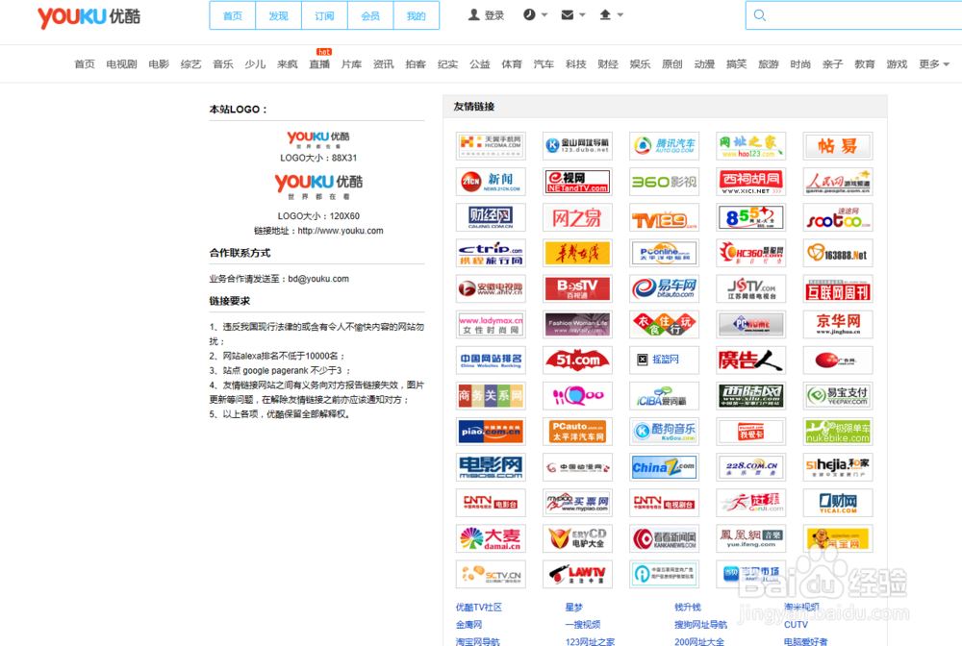The width and height of the screenshot is (962, 646).
Task: Open 体育 category in navigation
Action: coord(512,63)
